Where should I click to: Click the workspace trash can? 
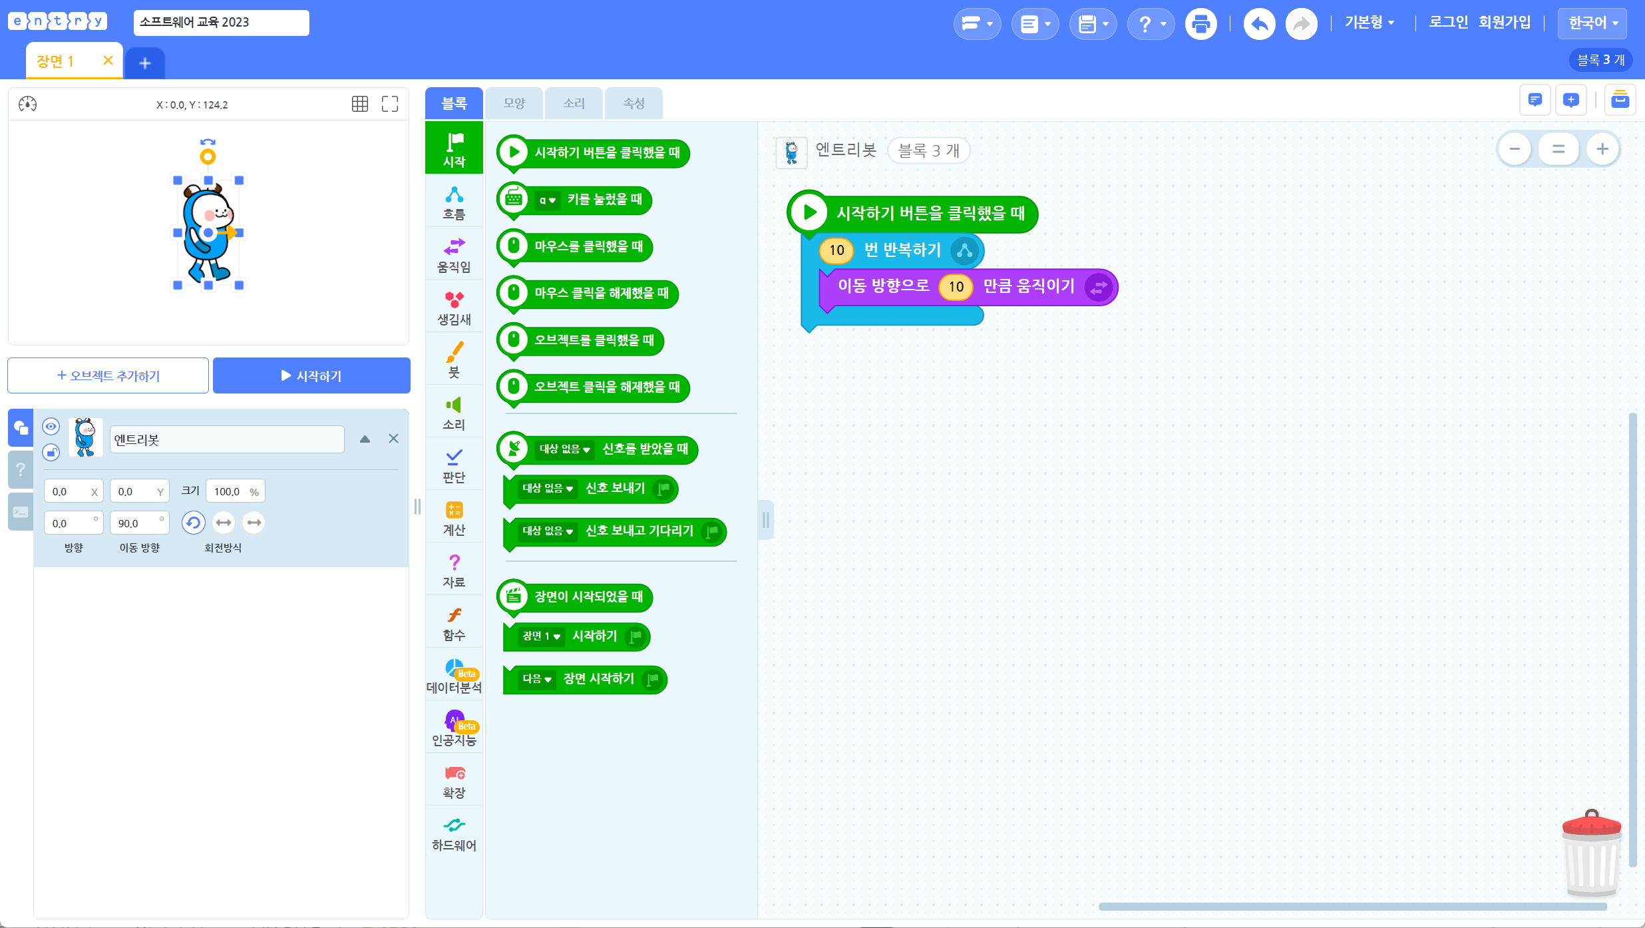[x=1592, y=853]
